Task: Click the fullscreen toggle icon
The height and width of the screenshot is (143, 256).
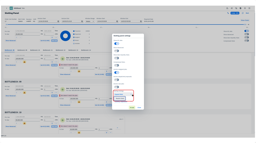Action: click(243, 13)
